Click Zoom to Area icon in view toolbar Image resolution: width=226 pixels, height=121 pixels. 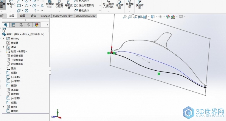click(x=130, y=17)
